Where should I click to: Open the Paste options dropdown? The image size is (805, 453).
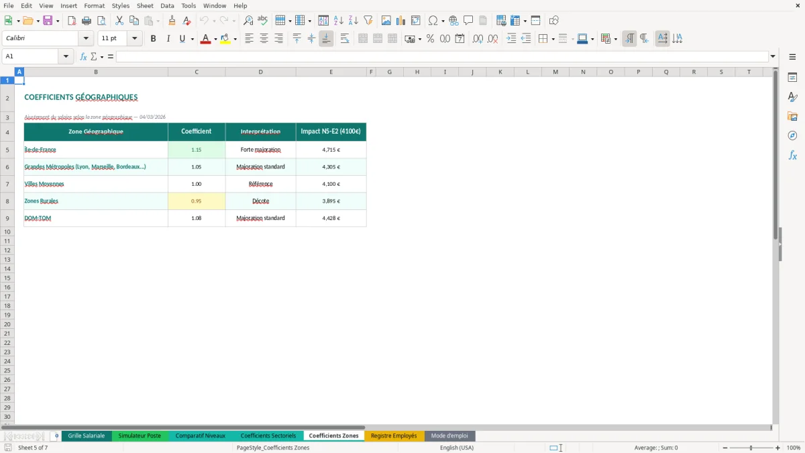pos(158,21)
